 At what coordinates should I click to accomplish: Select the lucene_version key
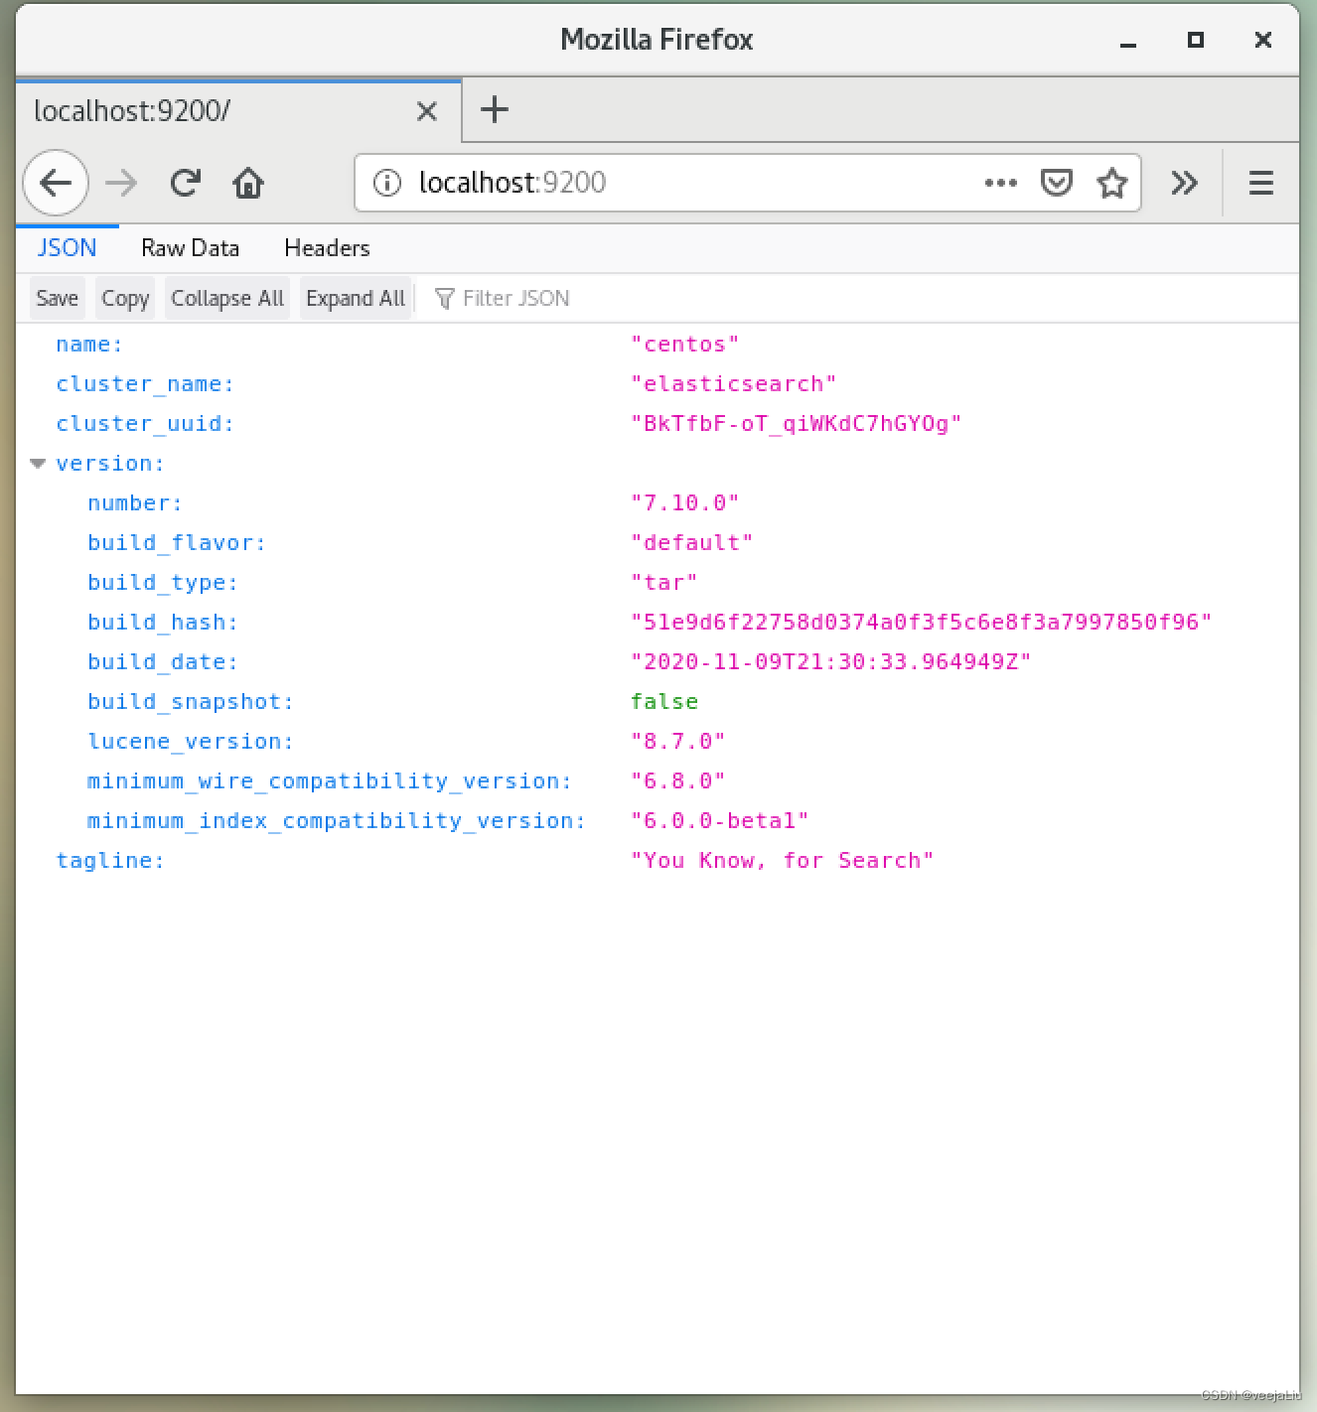191,742
